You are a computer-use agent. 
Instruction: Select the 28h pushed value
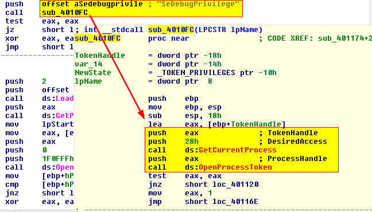pos(192,142)
